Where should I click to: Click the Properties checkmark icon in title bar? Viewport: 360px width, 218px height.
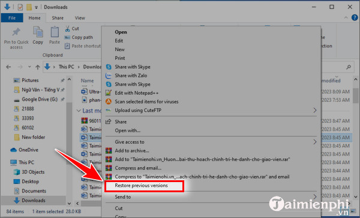click(20, 7)
